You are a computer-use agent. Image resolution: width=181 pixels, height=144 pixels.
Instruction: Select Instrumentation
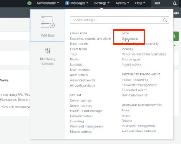pyautogui.click(x=81, y=116)
